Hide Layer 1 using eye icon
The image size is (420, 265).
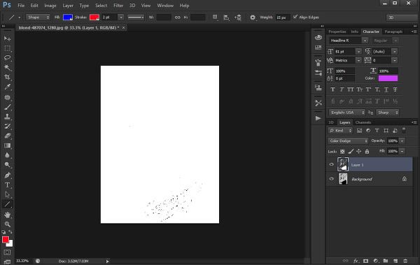tap(331, 164)
